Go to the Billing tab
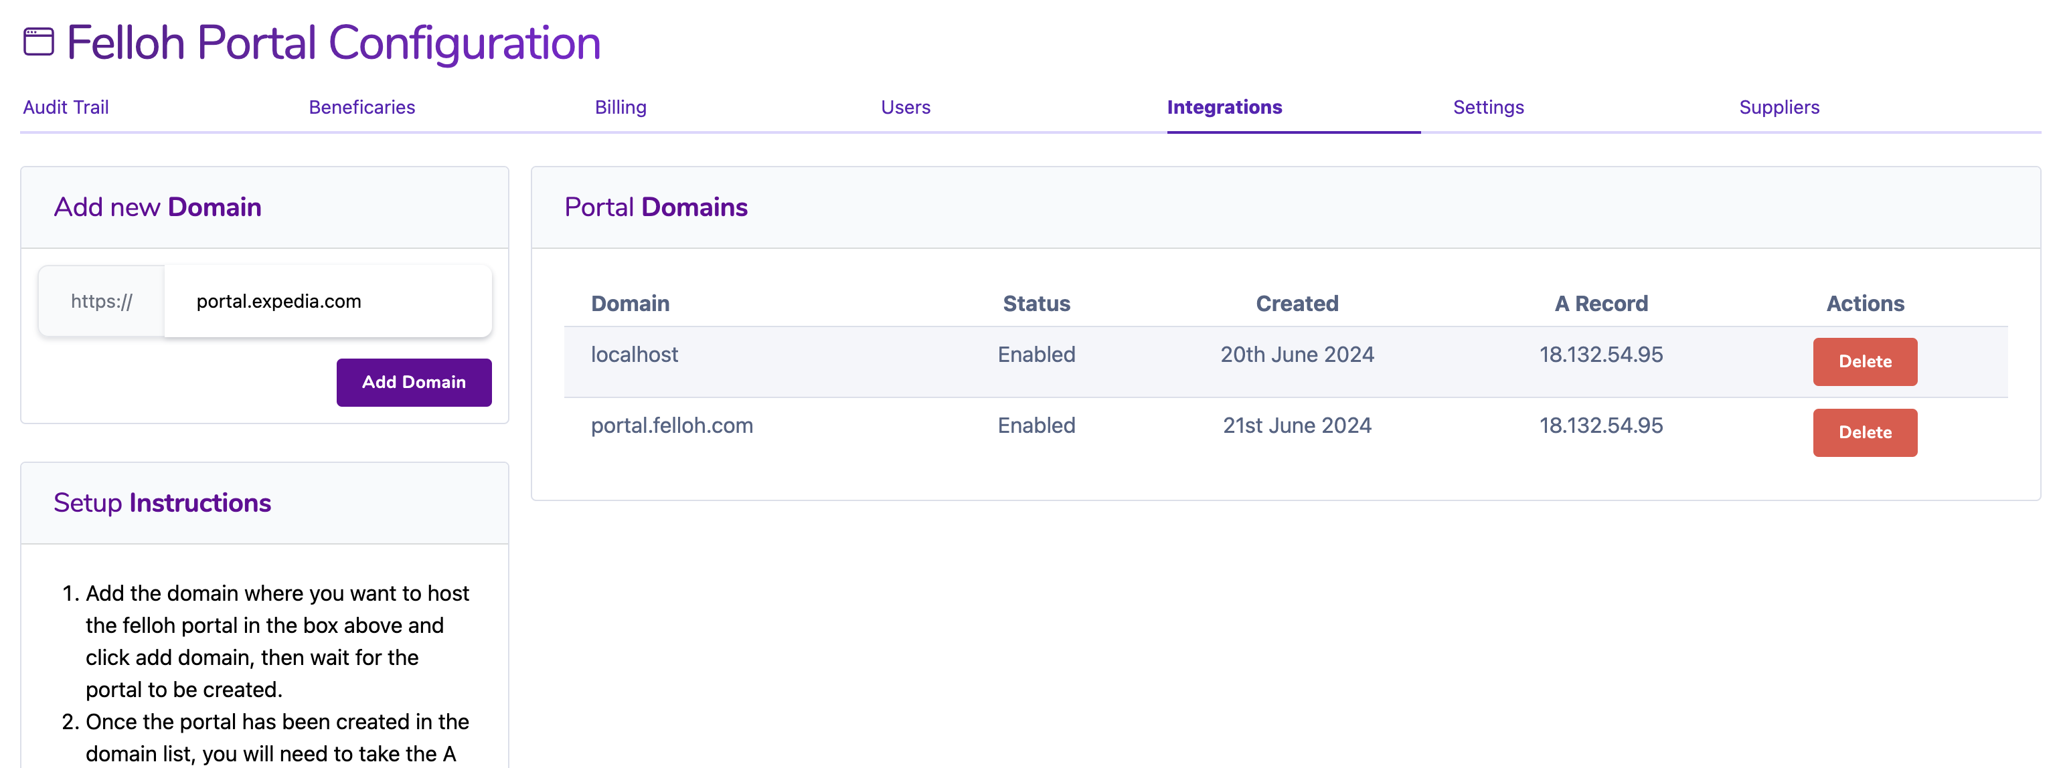This screenshot has height=768, width=2059. [621, 107]
